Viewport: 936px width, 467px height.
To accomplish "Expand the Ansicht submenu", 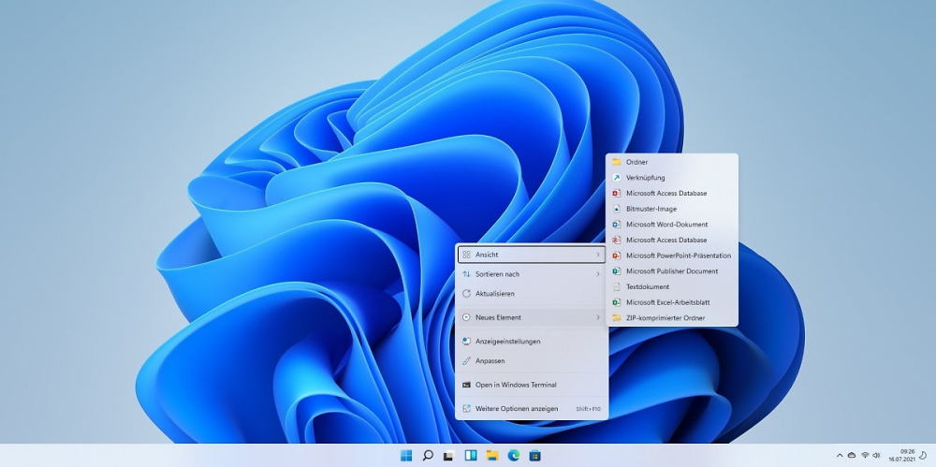I will (x=532, y=255).
